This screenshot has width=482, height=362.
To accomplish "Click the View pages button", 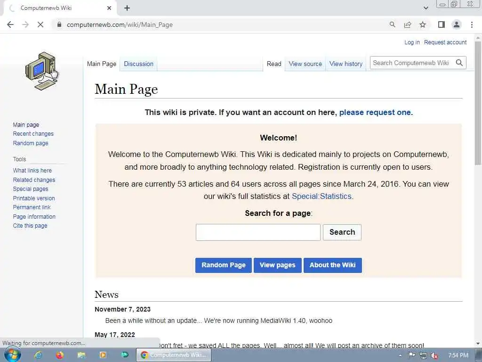I will (x=278, y=265).
